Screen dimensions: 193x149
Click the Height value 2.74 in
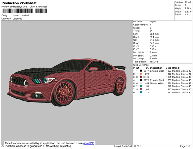coord(188,8)
